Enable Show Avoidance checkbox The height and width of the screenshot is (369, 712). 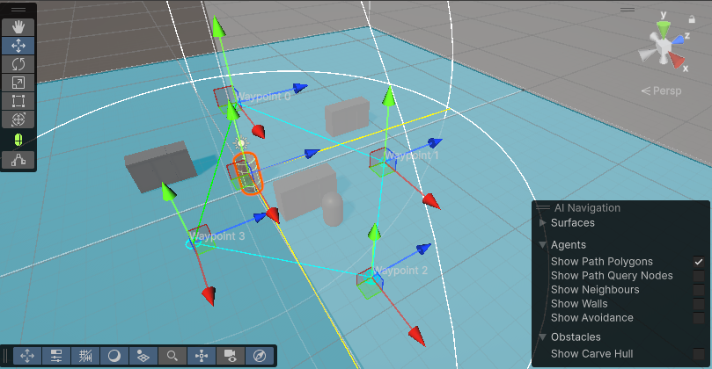(x=699, y=318)
